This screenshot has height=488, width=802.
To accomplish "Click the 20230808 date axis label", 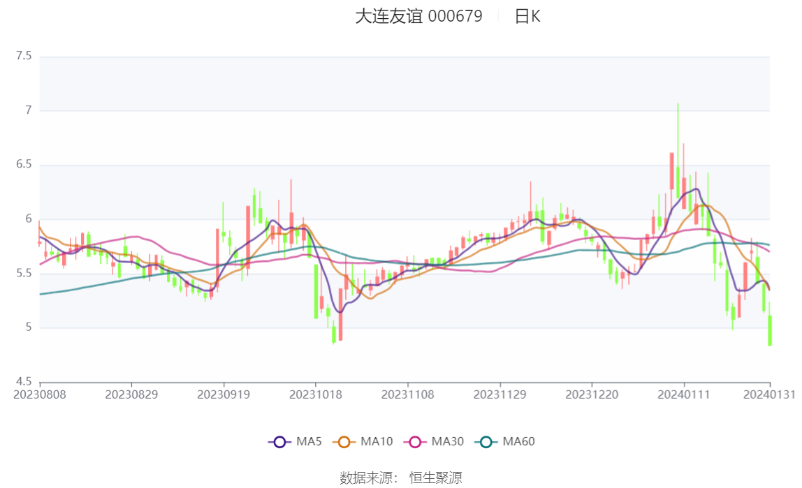I will tap(39, 395).
